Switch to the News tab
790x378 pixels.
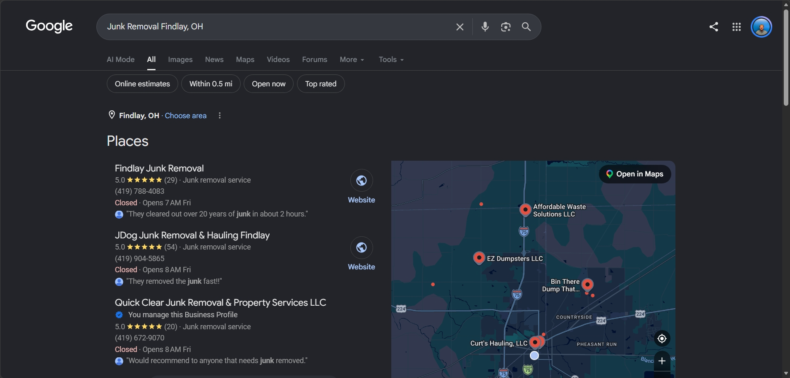point(214,59)
